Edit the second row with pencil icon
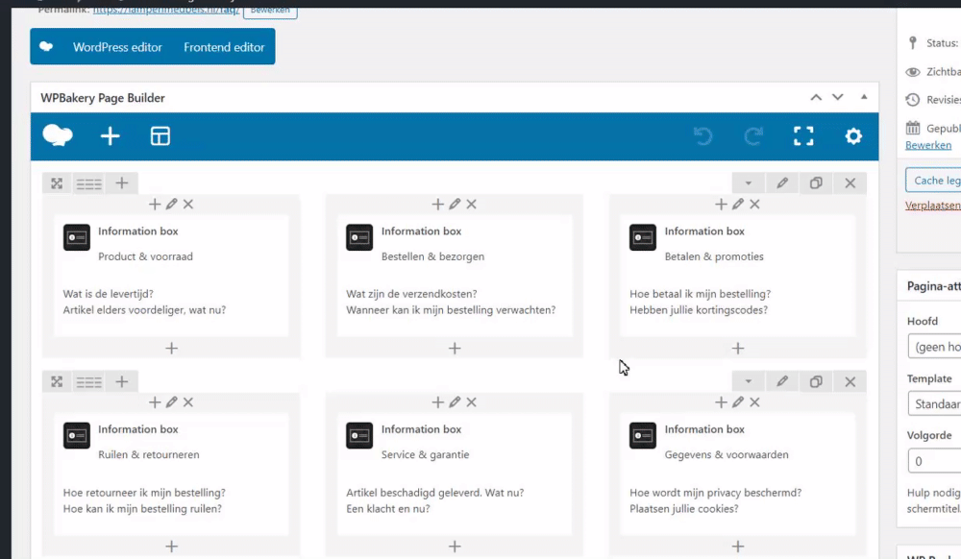Screen dimensions: 961x559 pos(782,381)
